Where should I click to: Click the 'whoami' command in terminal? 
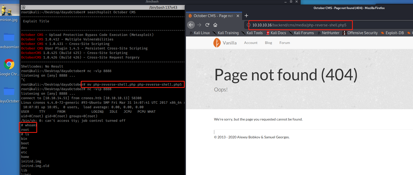31,125
